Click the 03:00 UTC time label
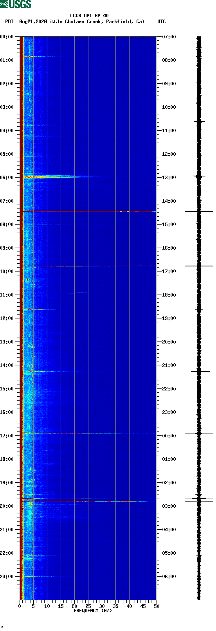The image size is (216, 631). 169,506
